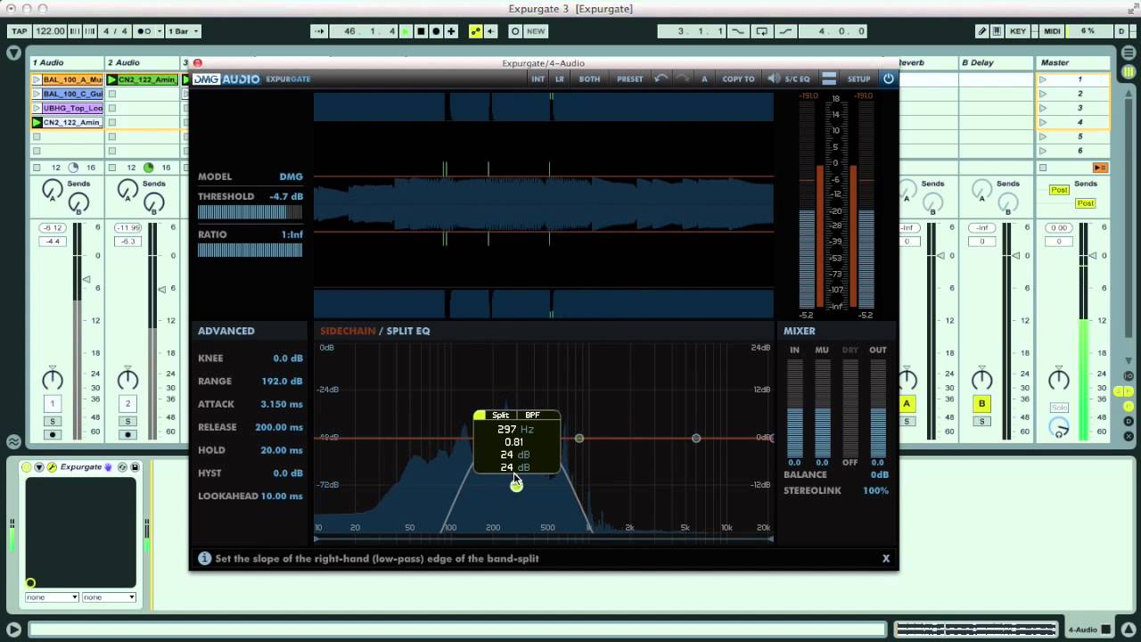This screenshot has width=1141, height=642.
Task: Undo in the Expurgate plugin toolbar
Action: coord(661,78)
